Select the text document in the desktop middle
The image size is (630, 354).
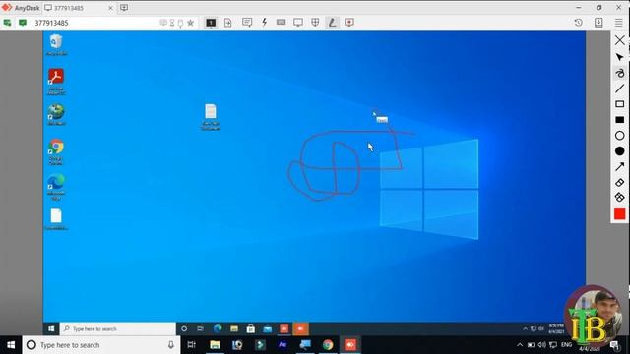[x=211, y=117]
